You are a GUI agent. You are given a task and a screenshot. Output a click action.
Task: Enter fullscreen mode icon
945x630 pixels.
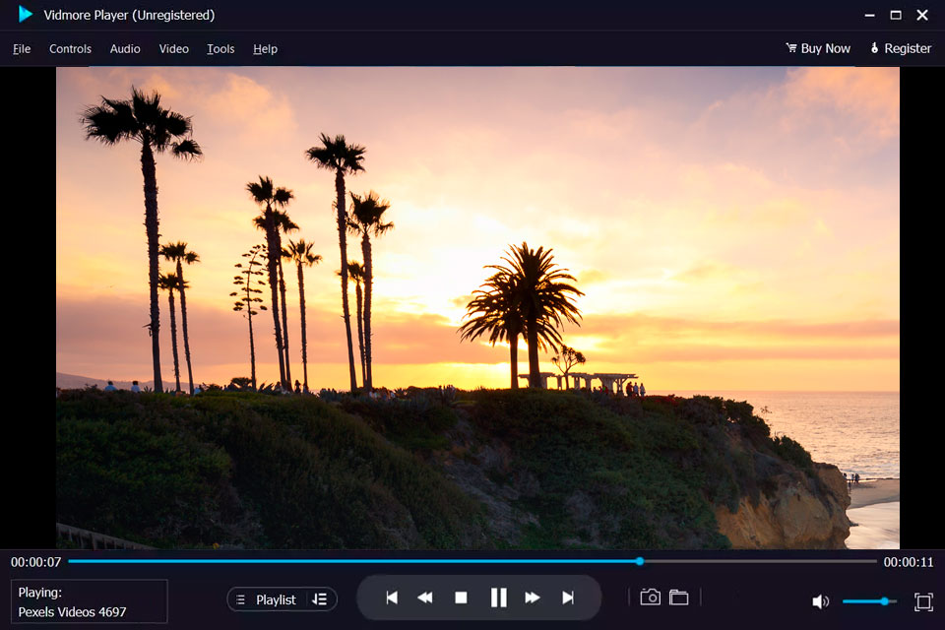click(x=923, y=601)
